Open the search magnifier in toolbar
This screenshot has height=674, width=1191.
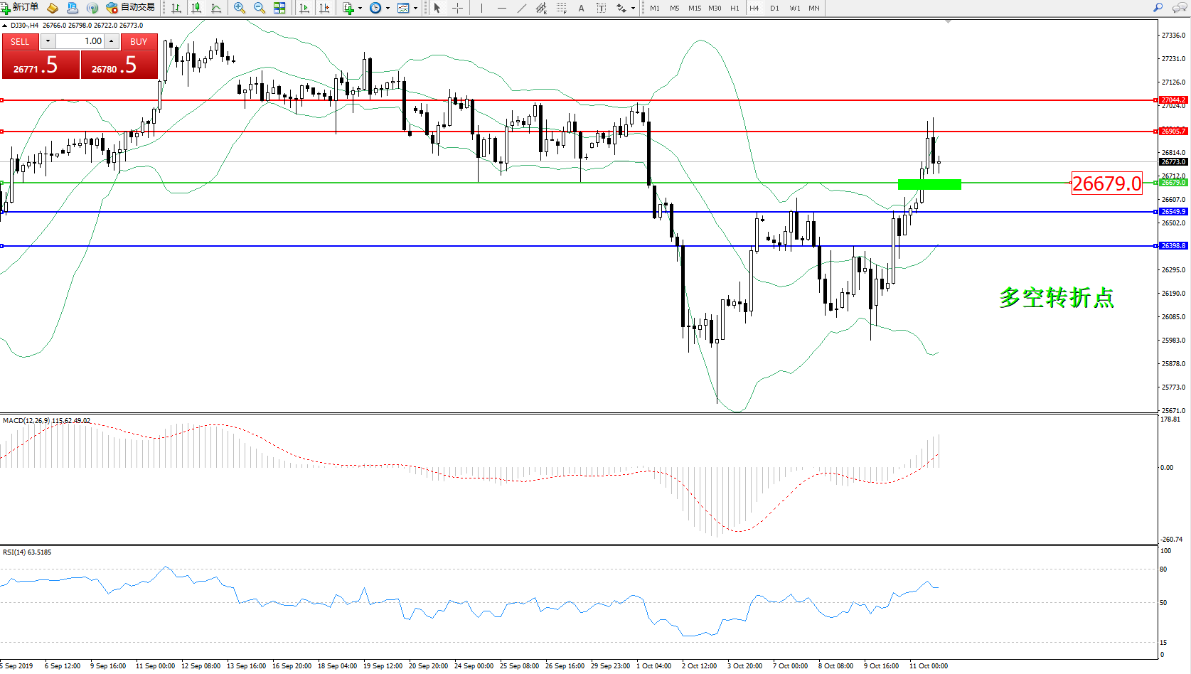(x=1158, y=8)
